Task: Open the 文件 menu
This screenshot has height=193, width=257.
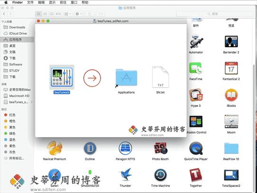Action: 30,2
